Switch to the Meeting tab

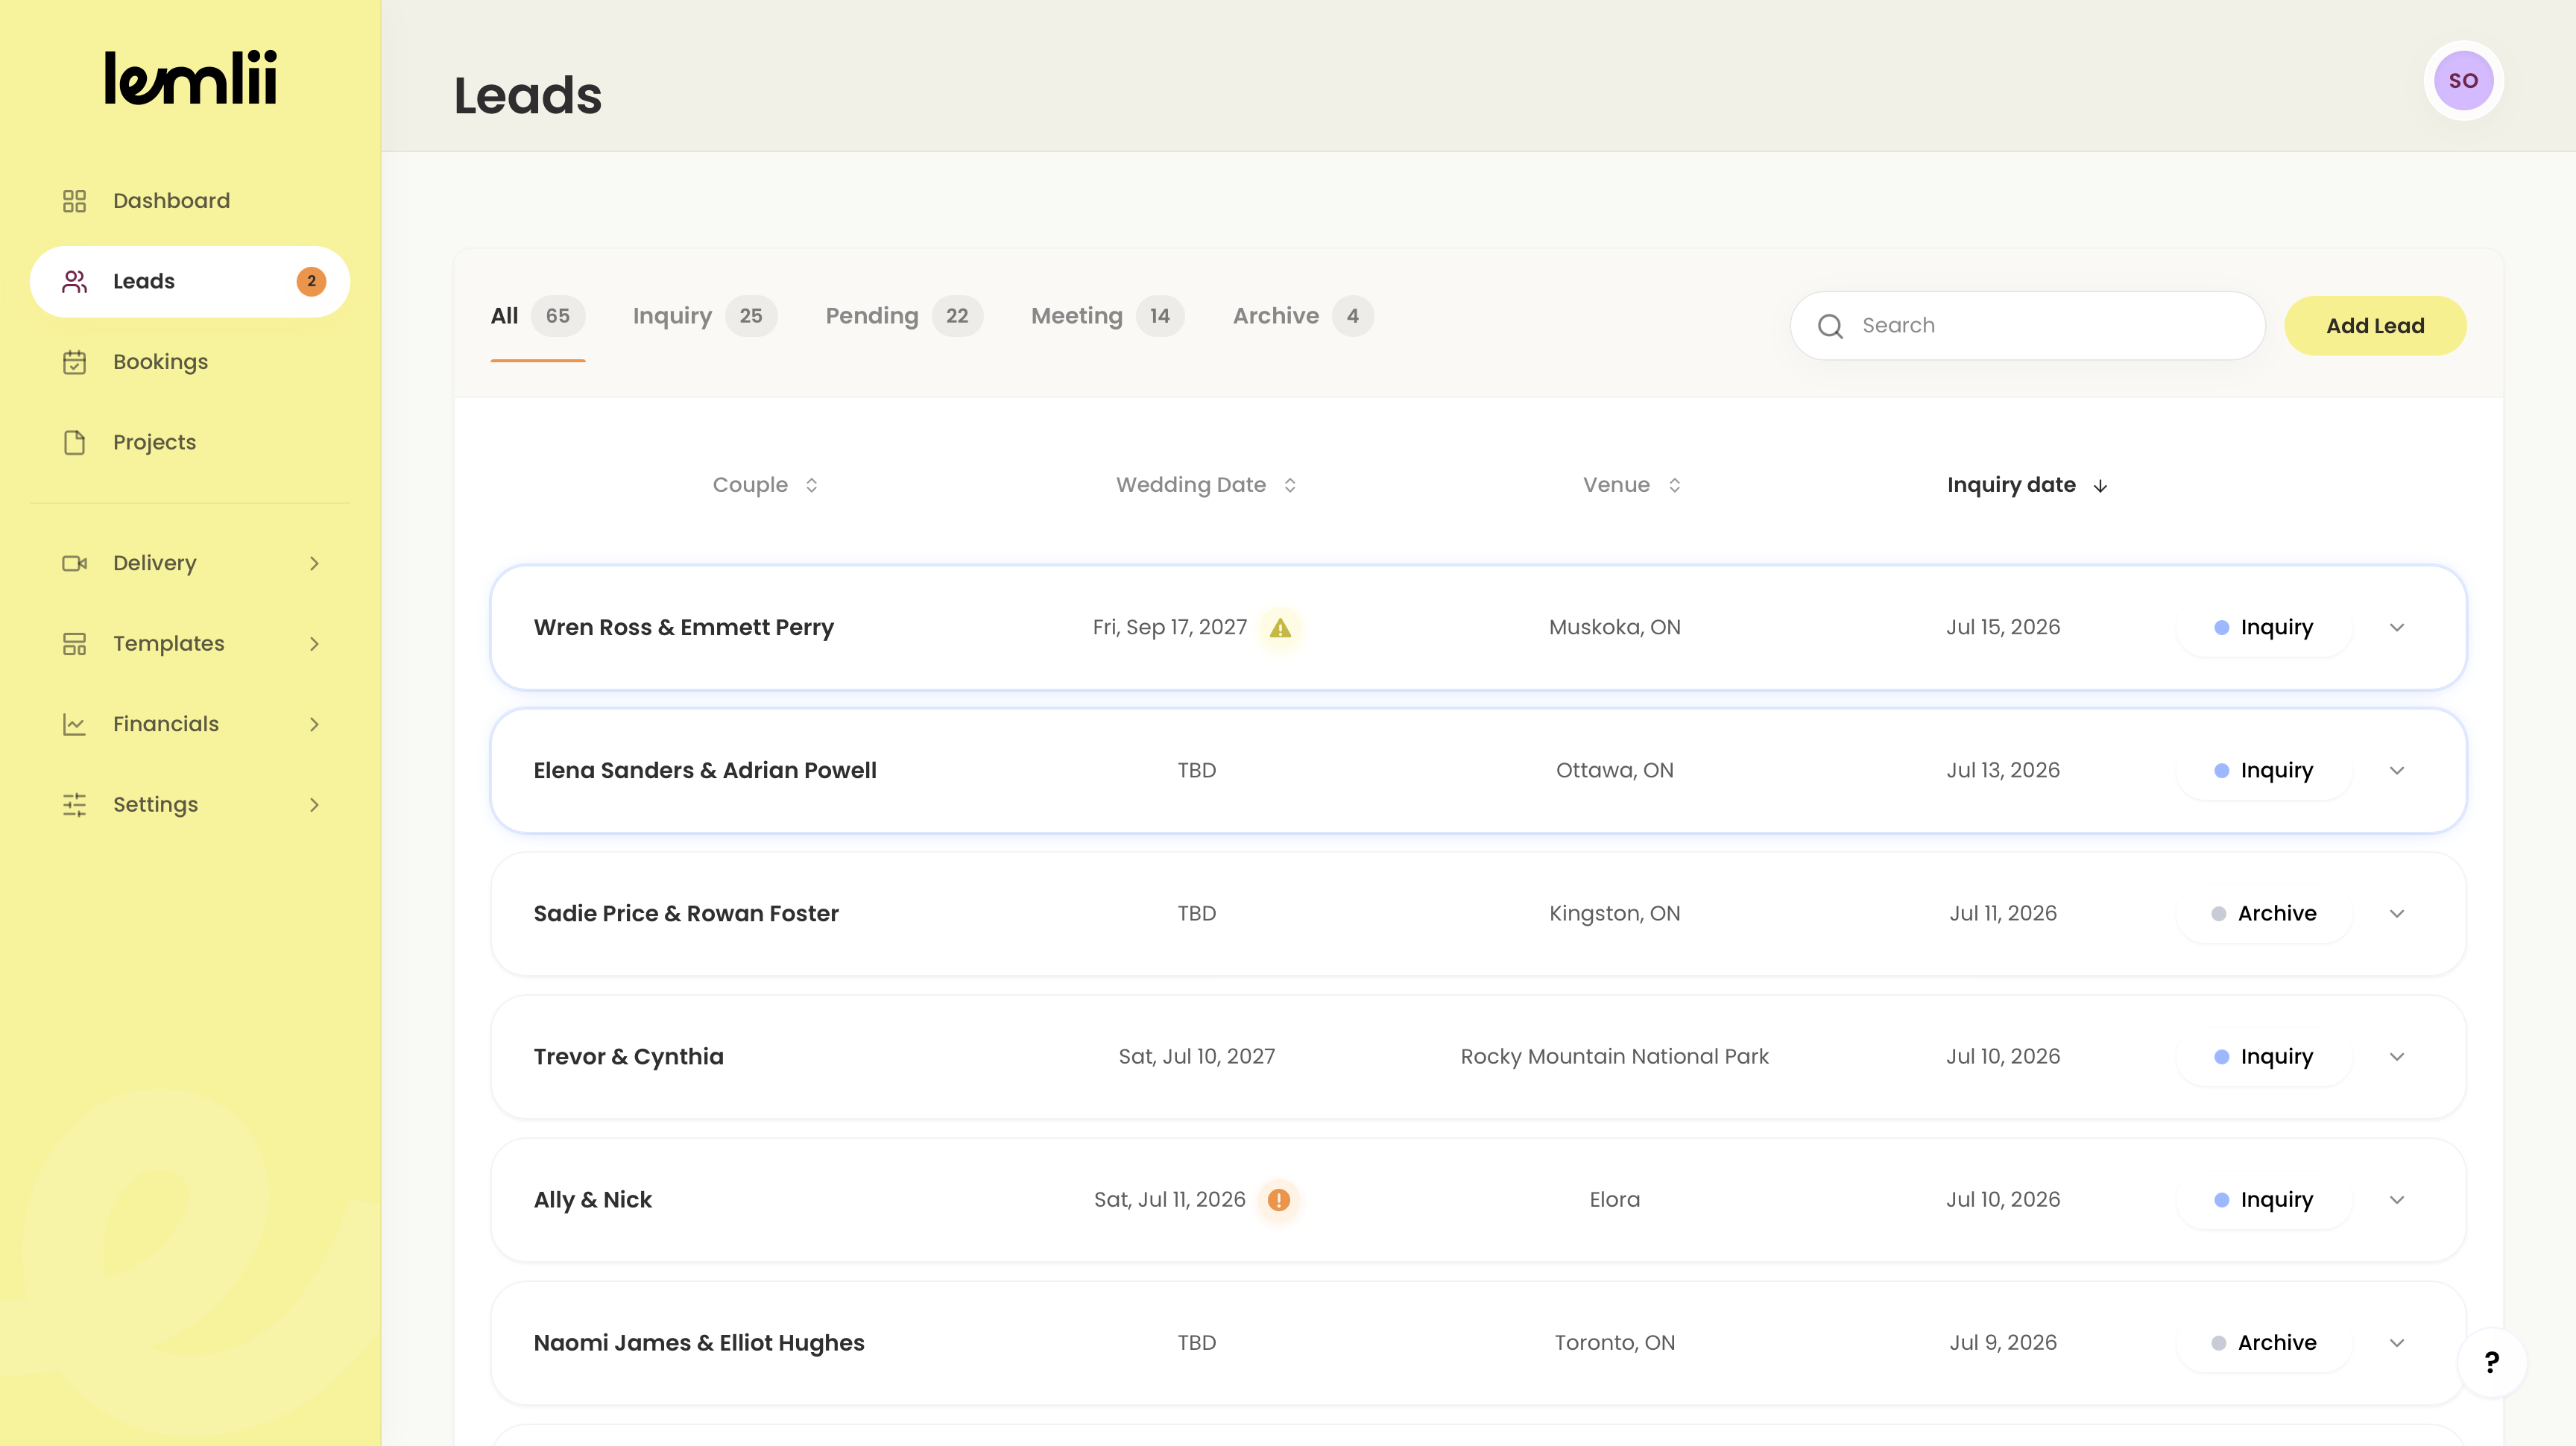point(1107,316)
